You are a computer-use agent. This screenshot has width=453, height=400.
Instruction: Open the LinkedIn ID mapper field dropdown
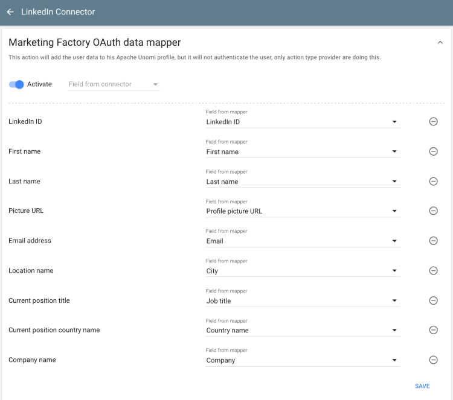pos(302,122)
